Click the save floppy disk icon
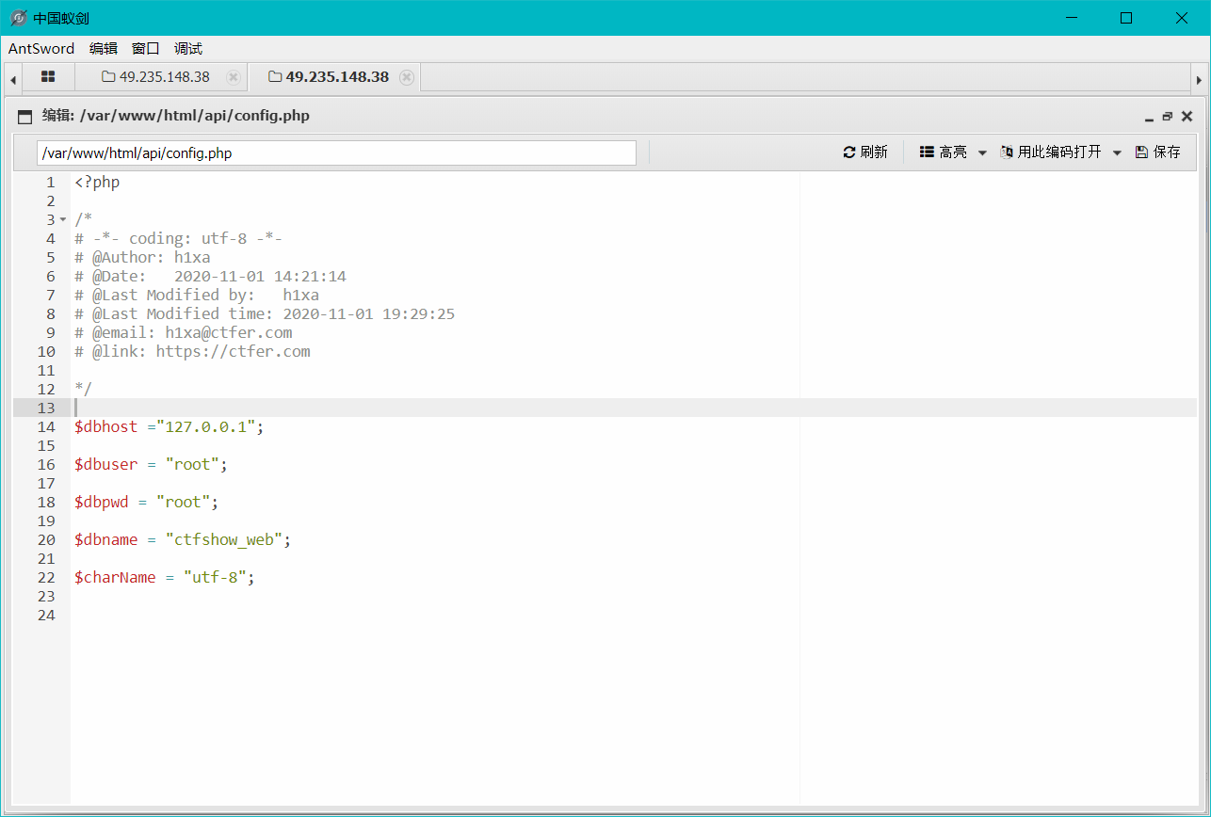The width and height of the screenshot is (1211, 817). (x=1141, y=152)
